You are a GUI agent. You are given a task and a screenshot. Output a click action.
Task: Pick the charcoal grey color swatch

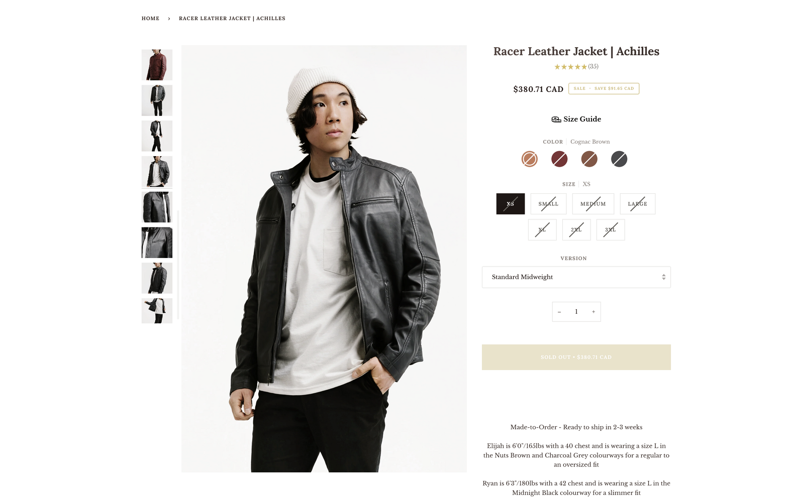click(x=619, y=159)
